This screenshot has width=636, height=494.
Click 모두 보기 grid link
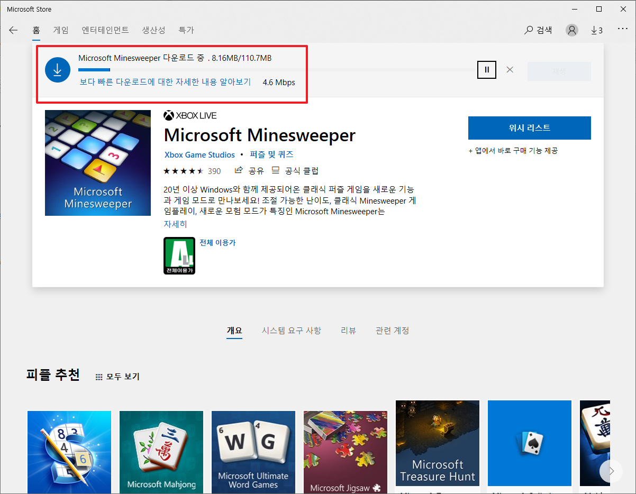coord(117,377)
